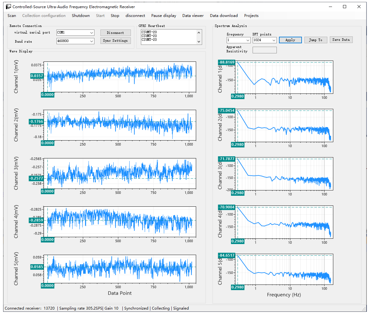Click the application icon in title bar
Image resolution: width=370 pixels, height=314 pixels.
pyautogui.click(x=8, y=7)
